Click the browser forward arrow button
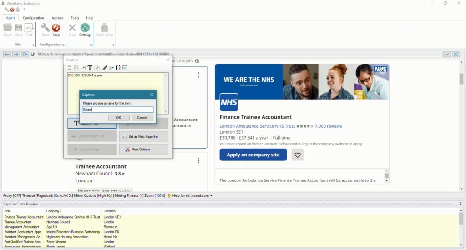The height and width of the screenshot is (250, 466). (x=16, y=54)
